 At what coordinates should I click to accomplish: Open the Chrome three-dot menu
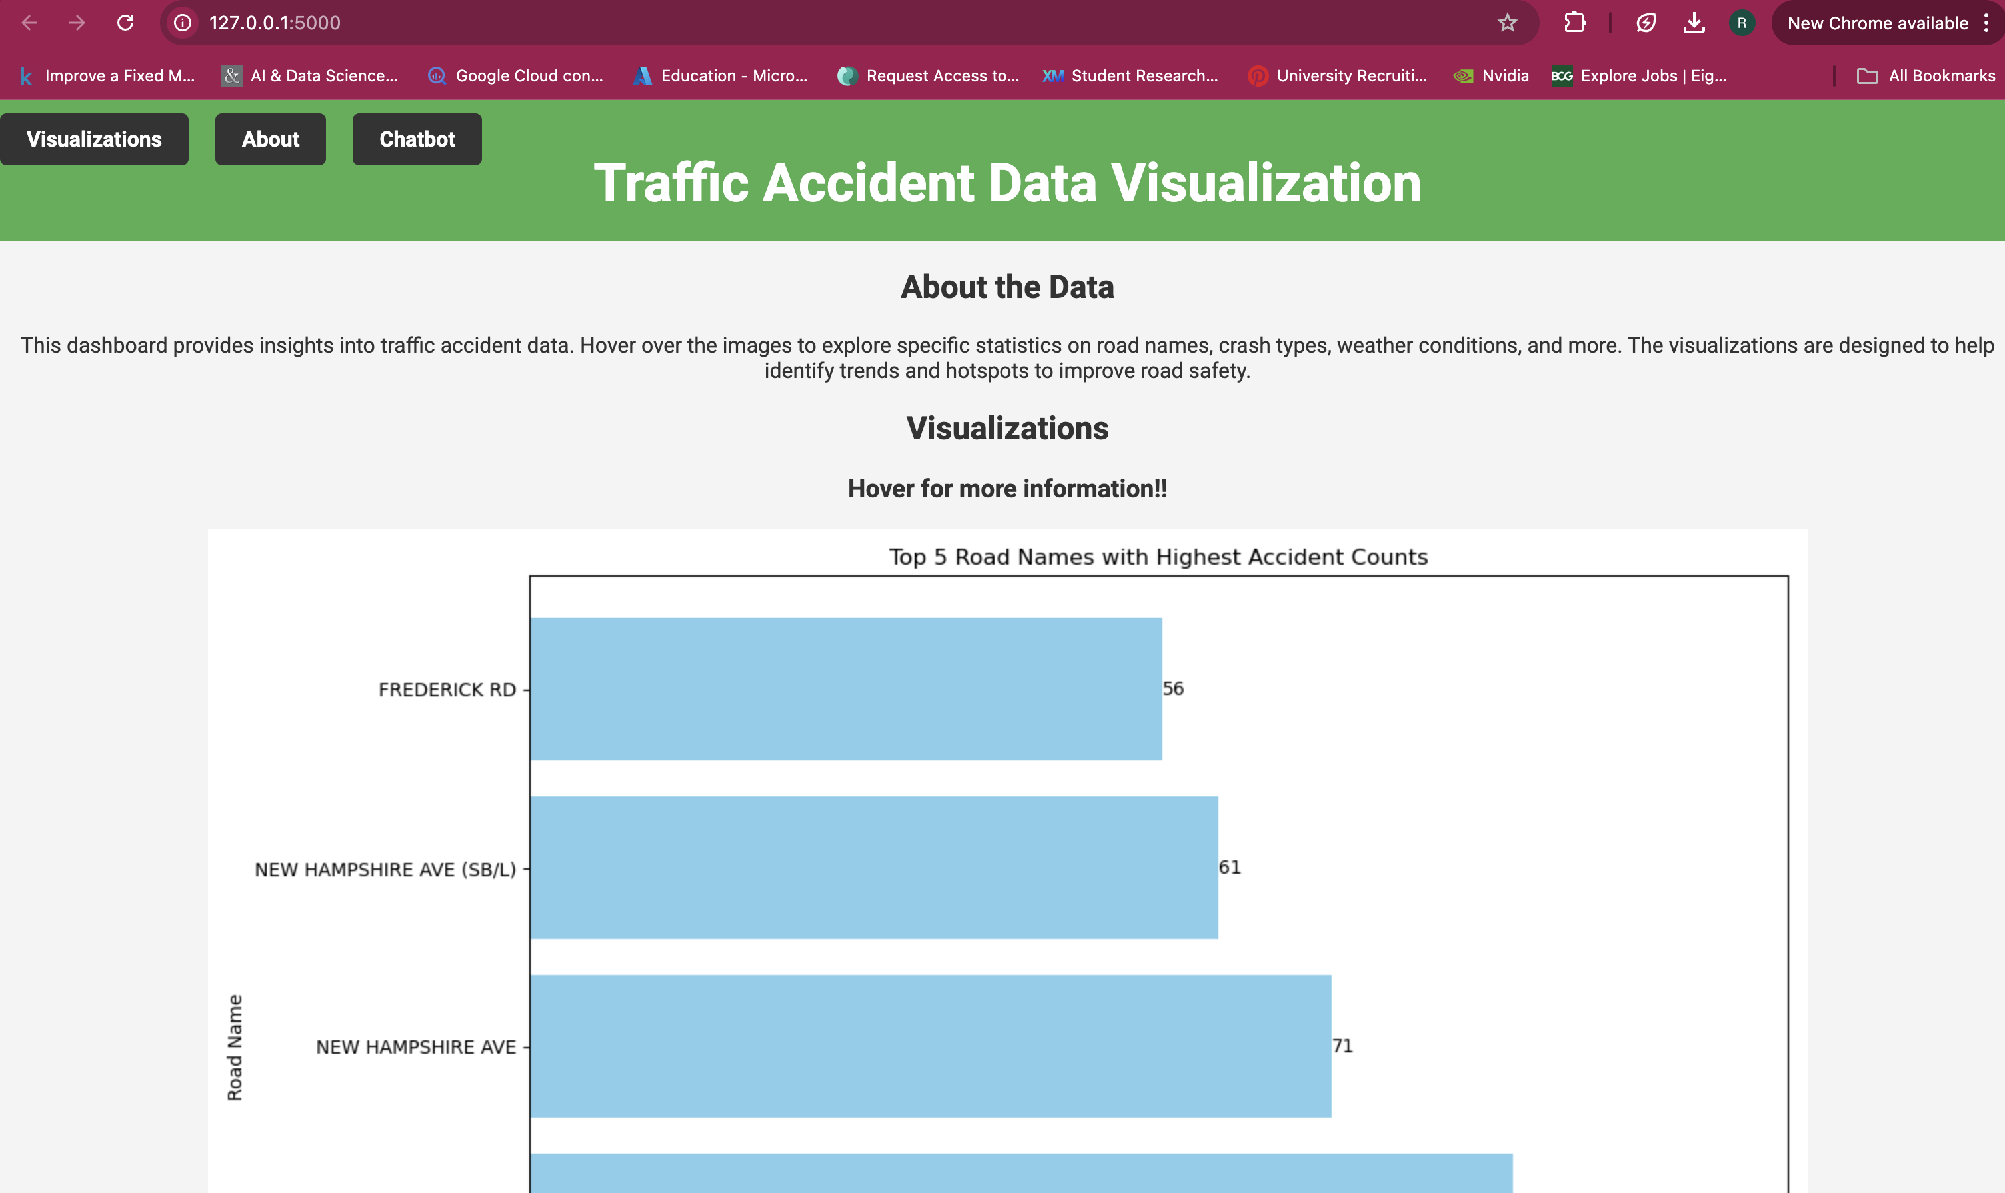pyautogui.click(x=1986, y=23)
